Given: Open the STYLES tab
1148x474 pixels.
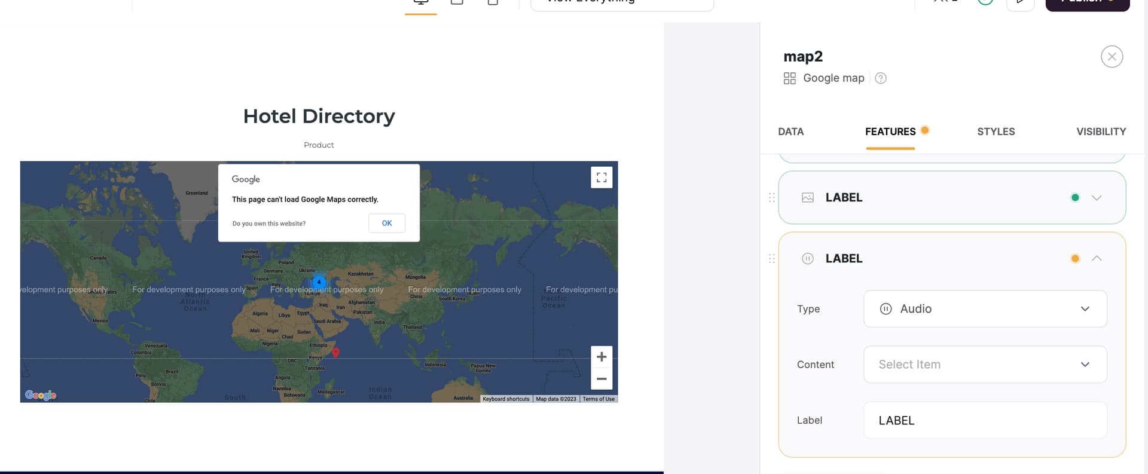Looking at the screenshot, I should coord(996,132).
